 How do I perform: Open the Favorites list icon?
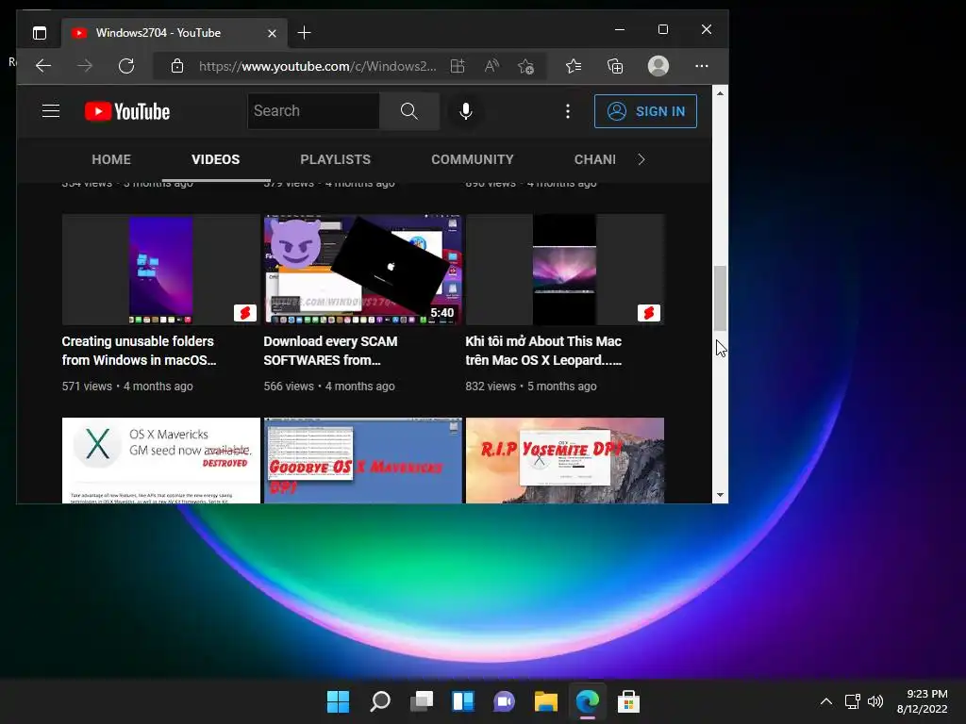(574, 66)
